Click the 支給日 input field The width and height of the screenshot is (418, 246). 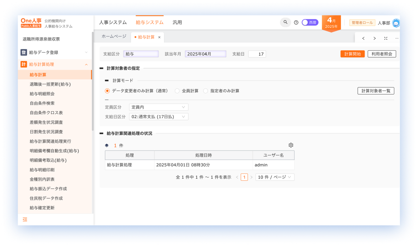tap(257, 54)
